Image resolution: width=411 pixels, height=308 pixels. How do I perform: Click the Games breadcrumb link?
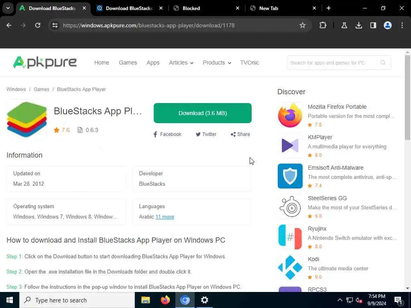(x=41, y=89)
